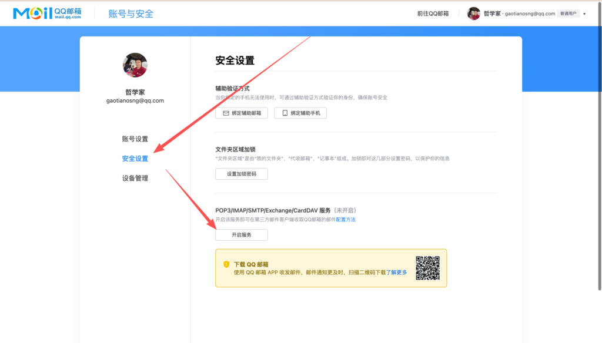Image resolution: width=602 pixels, height=343 pixels.
Task: Click the 账号与安全 header title
Action: [x=131, y=14]
